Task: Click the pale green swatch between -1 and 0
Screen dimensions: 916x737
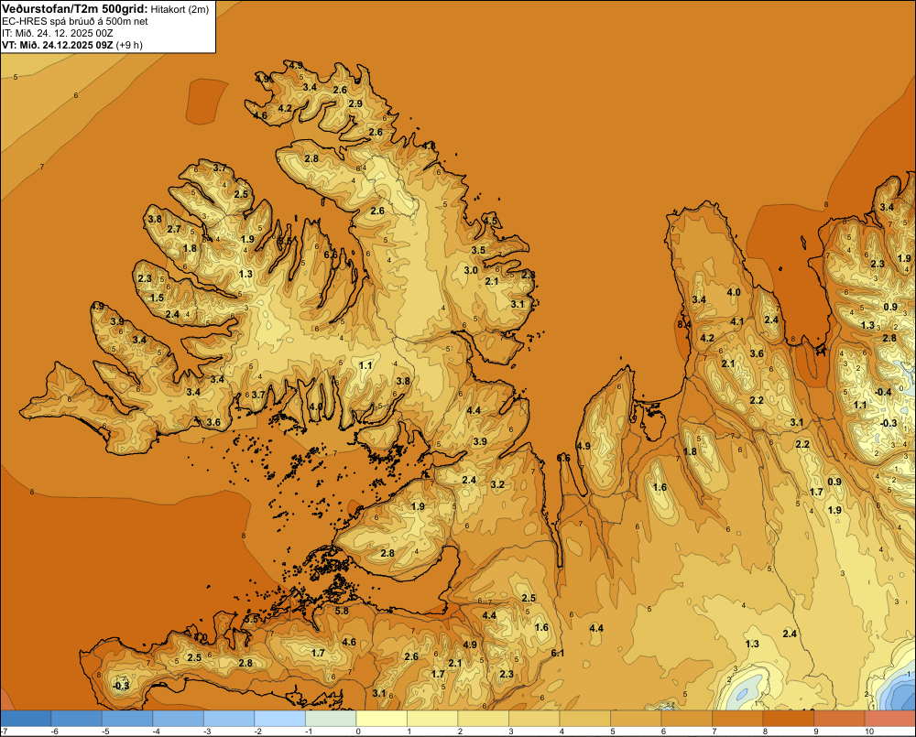Action: click(331, 719)
